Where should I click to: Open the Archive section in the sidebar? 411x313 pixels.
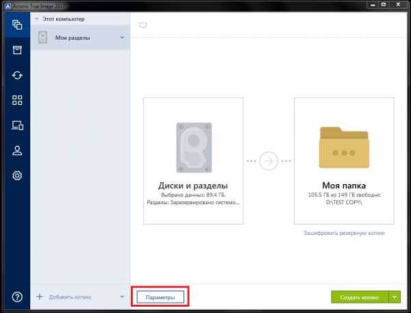click(x=16, y=51)
